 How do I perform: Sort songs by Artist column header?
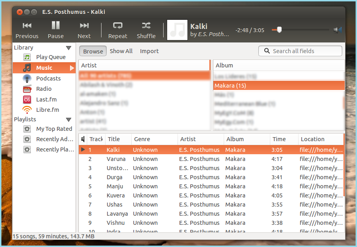tap(201, 139)
